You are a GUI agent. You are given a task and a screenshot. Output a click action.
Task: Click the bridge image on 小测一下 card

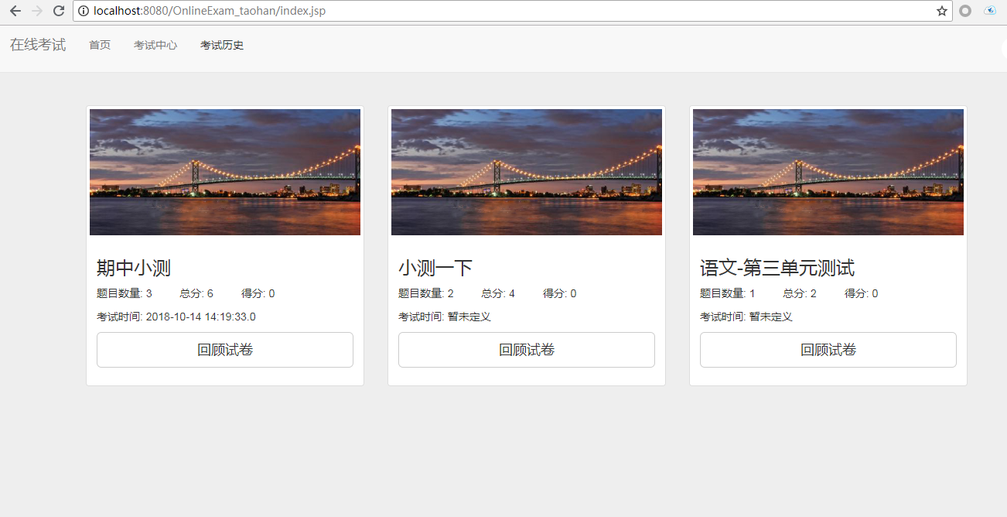527,172
